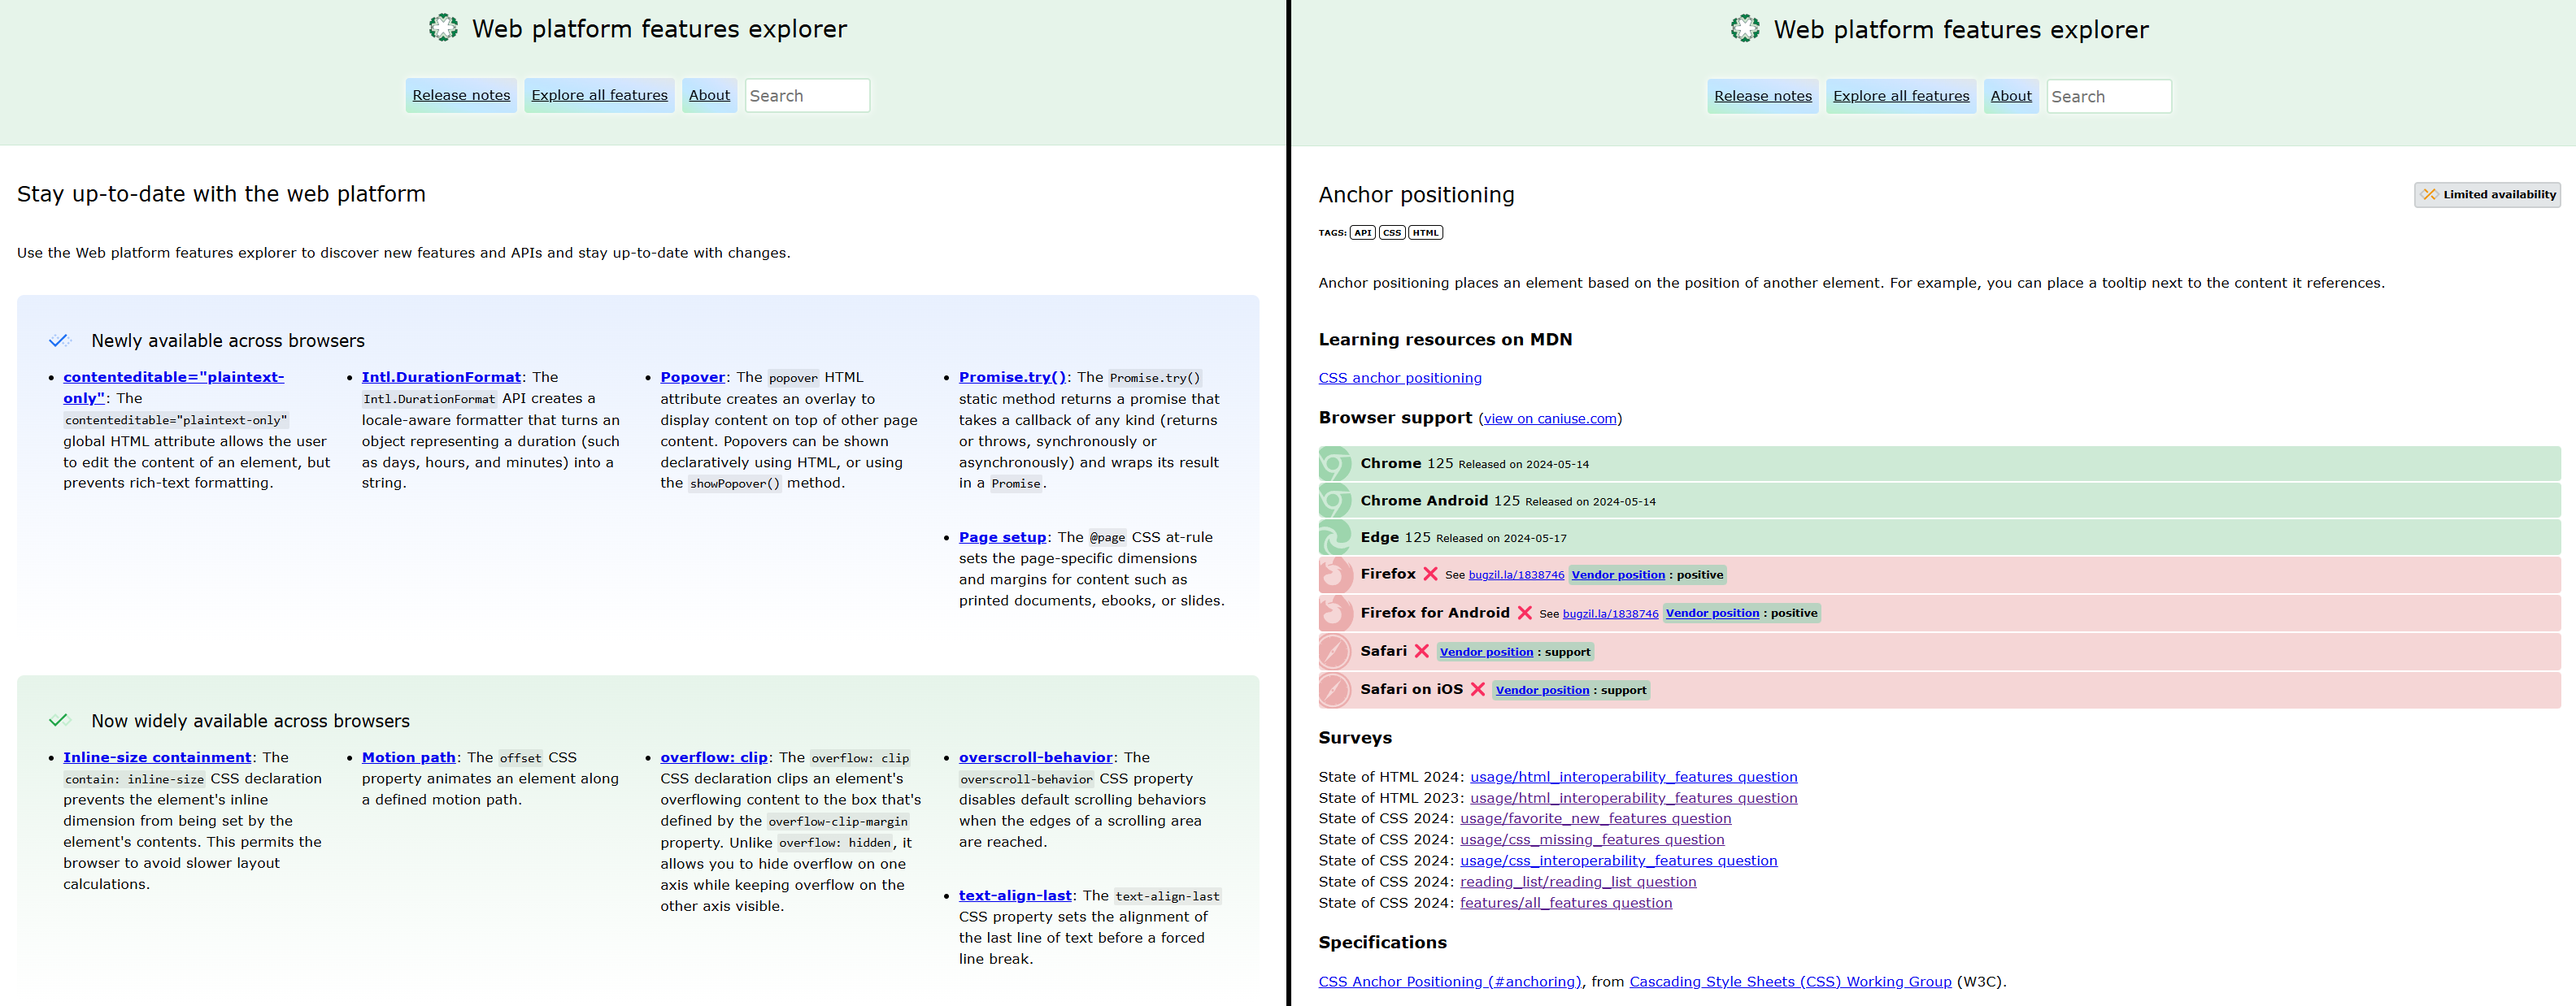Click the Safari on iOS icon

1336,689
